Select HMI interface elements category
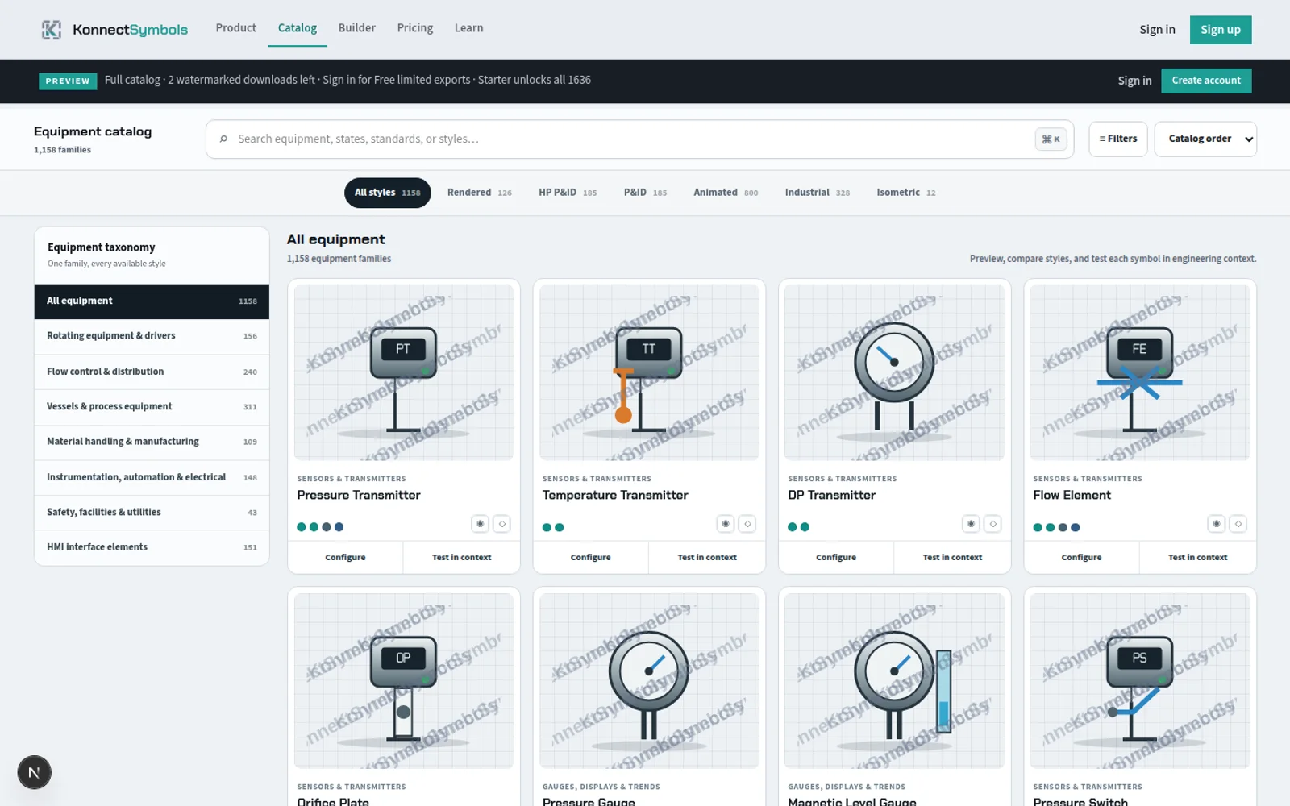Screen dimensions: 1290x806 (152, 547)
